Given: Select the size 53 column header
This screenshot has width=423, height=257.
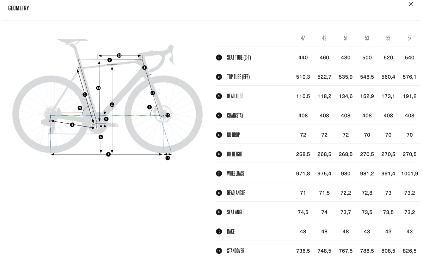Looking at the screenshot, I should (367, 38).
